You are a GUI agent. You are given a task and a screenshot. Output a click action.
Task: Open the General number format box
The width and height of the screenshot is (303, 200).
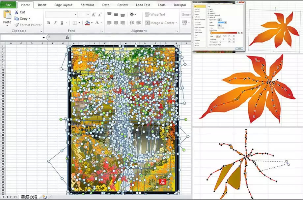click(x=186, y=15)
